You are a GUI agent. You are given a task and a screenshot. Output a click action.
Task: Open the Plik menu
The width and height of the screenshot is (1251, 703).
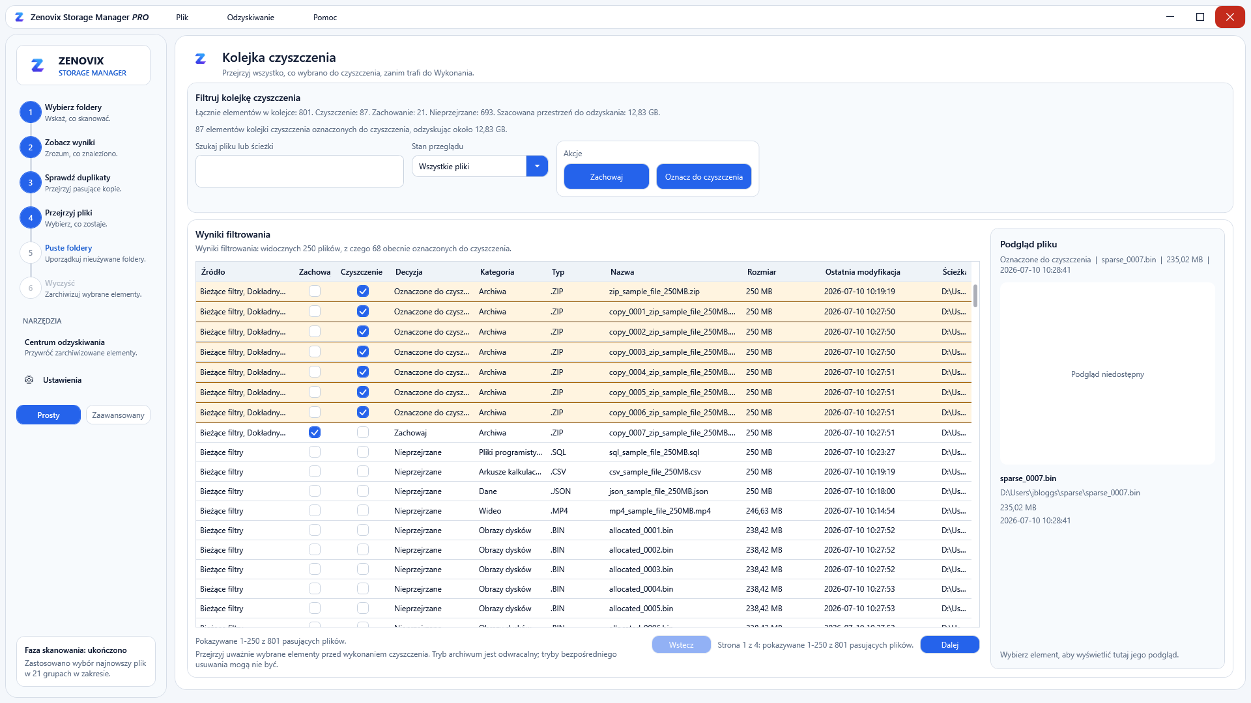(182, 18)
